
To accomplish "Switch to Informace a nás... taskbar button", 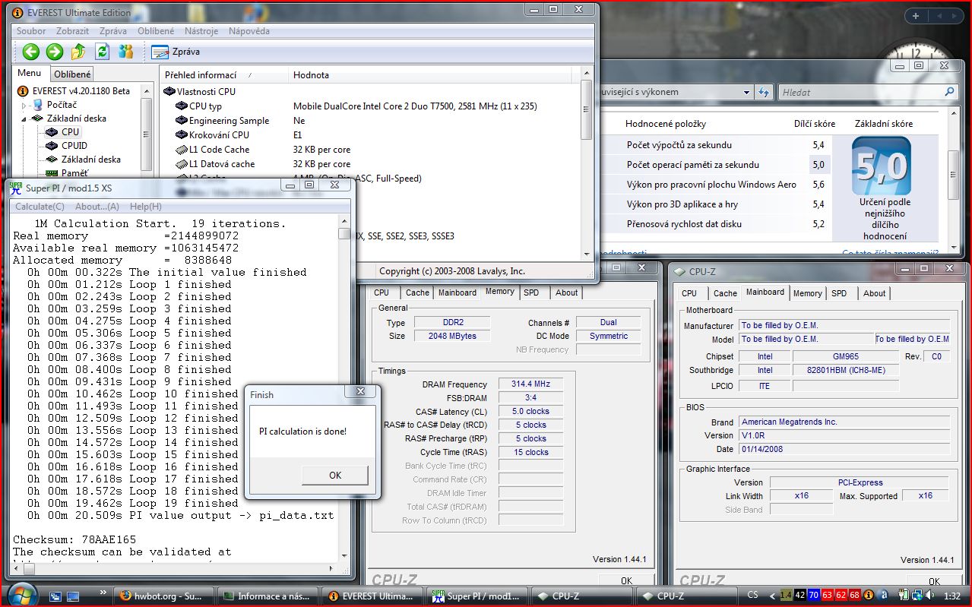I will click(x=269, y=596).
